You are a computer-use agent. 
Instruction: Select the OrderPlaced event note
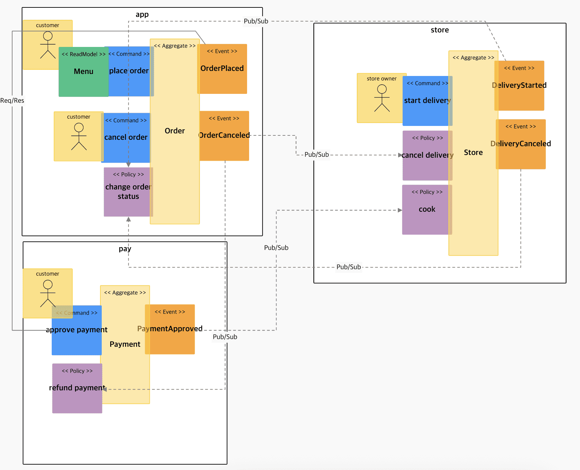222,69
